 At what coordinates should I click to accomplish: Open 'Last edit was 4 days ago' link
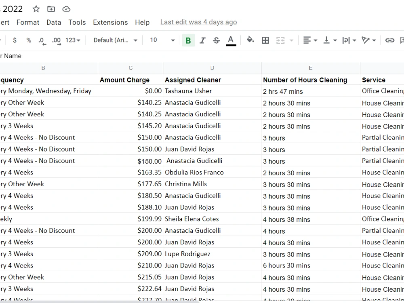tap(198, 22)
